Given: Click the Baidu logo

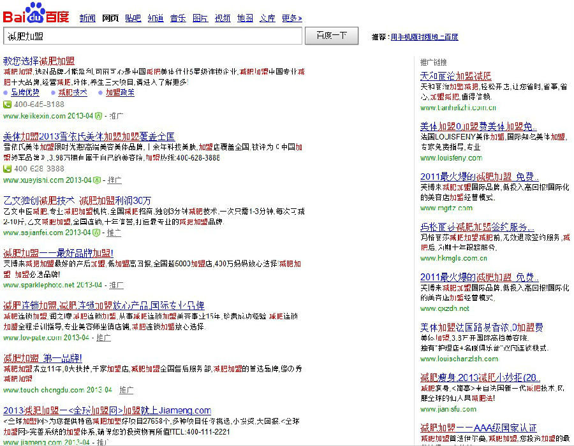Looking at the screenshot, I should (x=36, y=13).
